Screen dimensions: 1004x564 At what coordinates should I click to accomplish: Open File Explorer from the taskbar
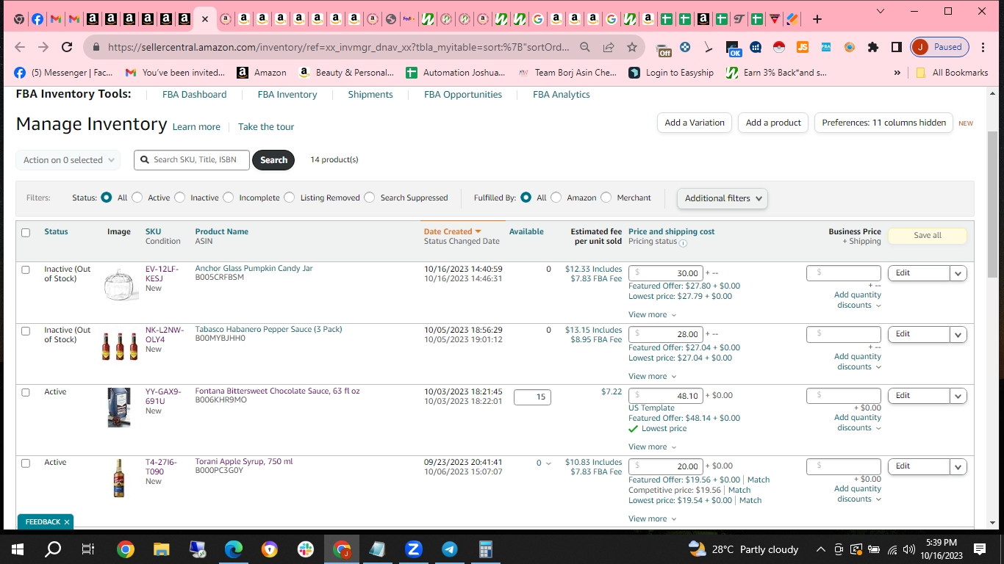tap(162, 549)
